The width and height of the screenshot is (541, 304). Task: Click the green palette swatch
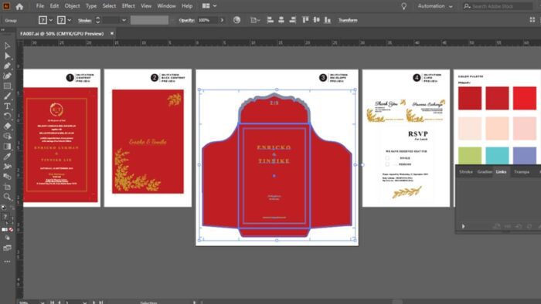click(470, 156)
